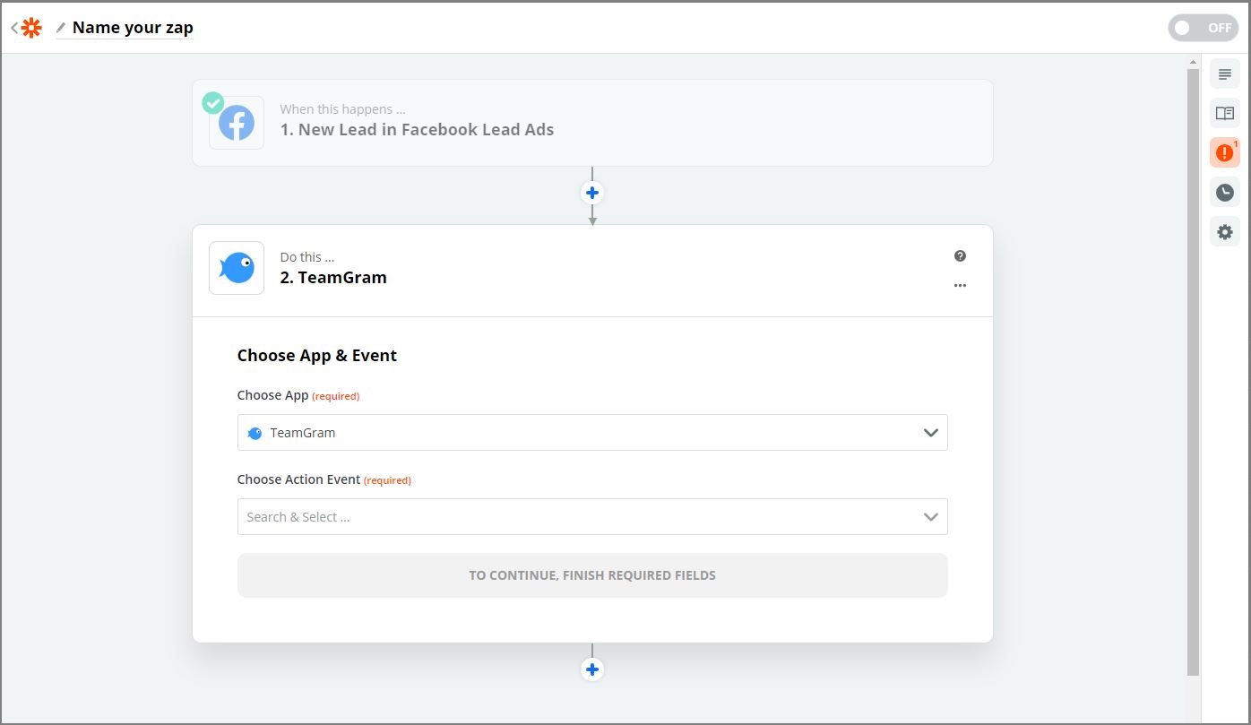Viewport: 1251px width, 725px height.
Task: Click '1. New Lead in Facebook Lead Ads'
Action: (x=417, y=130)
